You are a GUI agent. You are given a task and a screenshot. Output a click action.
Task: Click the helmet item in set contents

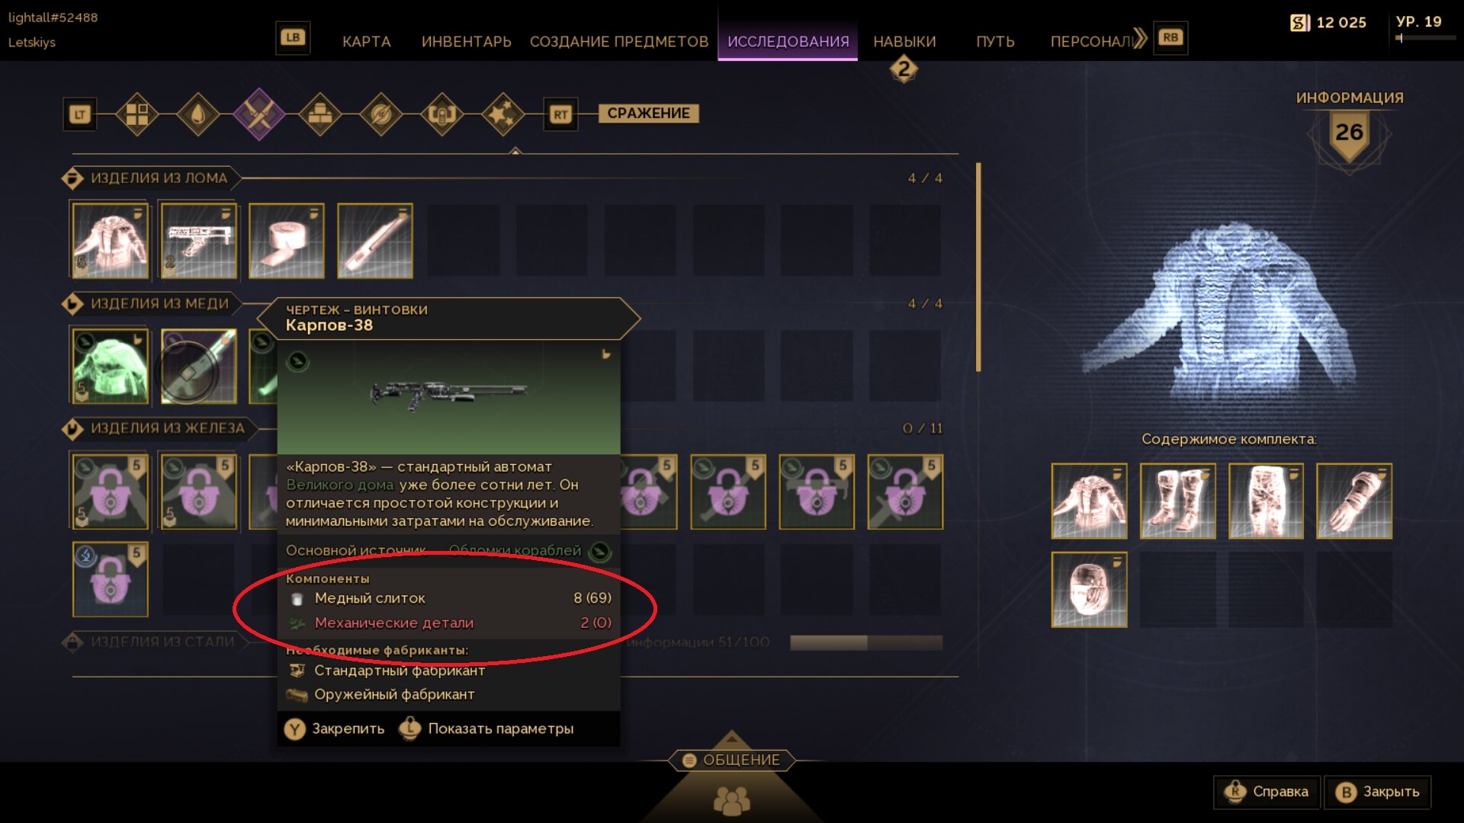[1089, 590]
